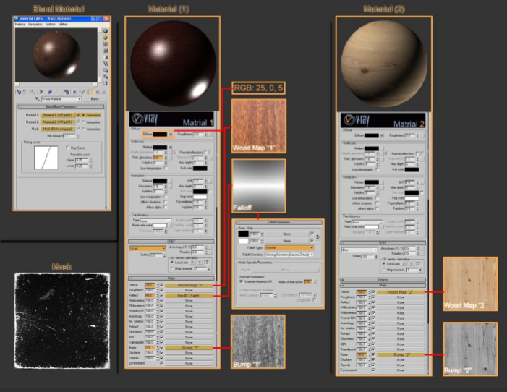Click the Bump "1" map slot button
Image resolution: width=507 pixels, height=392 pixels.
(189, 348)
